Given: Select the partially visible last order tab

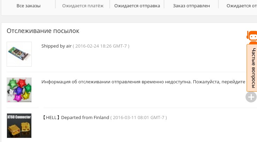Looking at the screenshot, I should [241, 6].
